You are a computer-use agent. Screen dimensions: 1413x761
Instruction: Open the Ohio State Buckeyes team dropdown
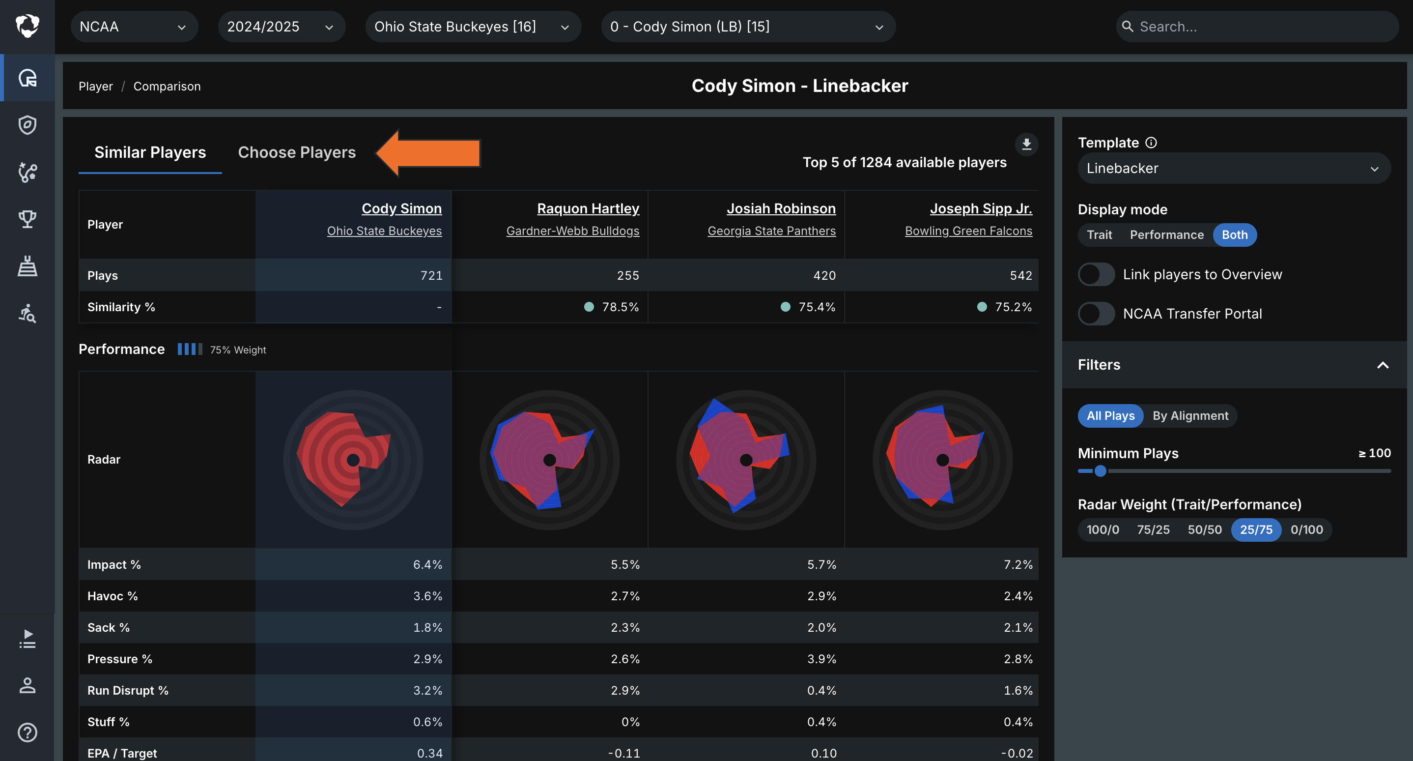click(x=473, y=27)
